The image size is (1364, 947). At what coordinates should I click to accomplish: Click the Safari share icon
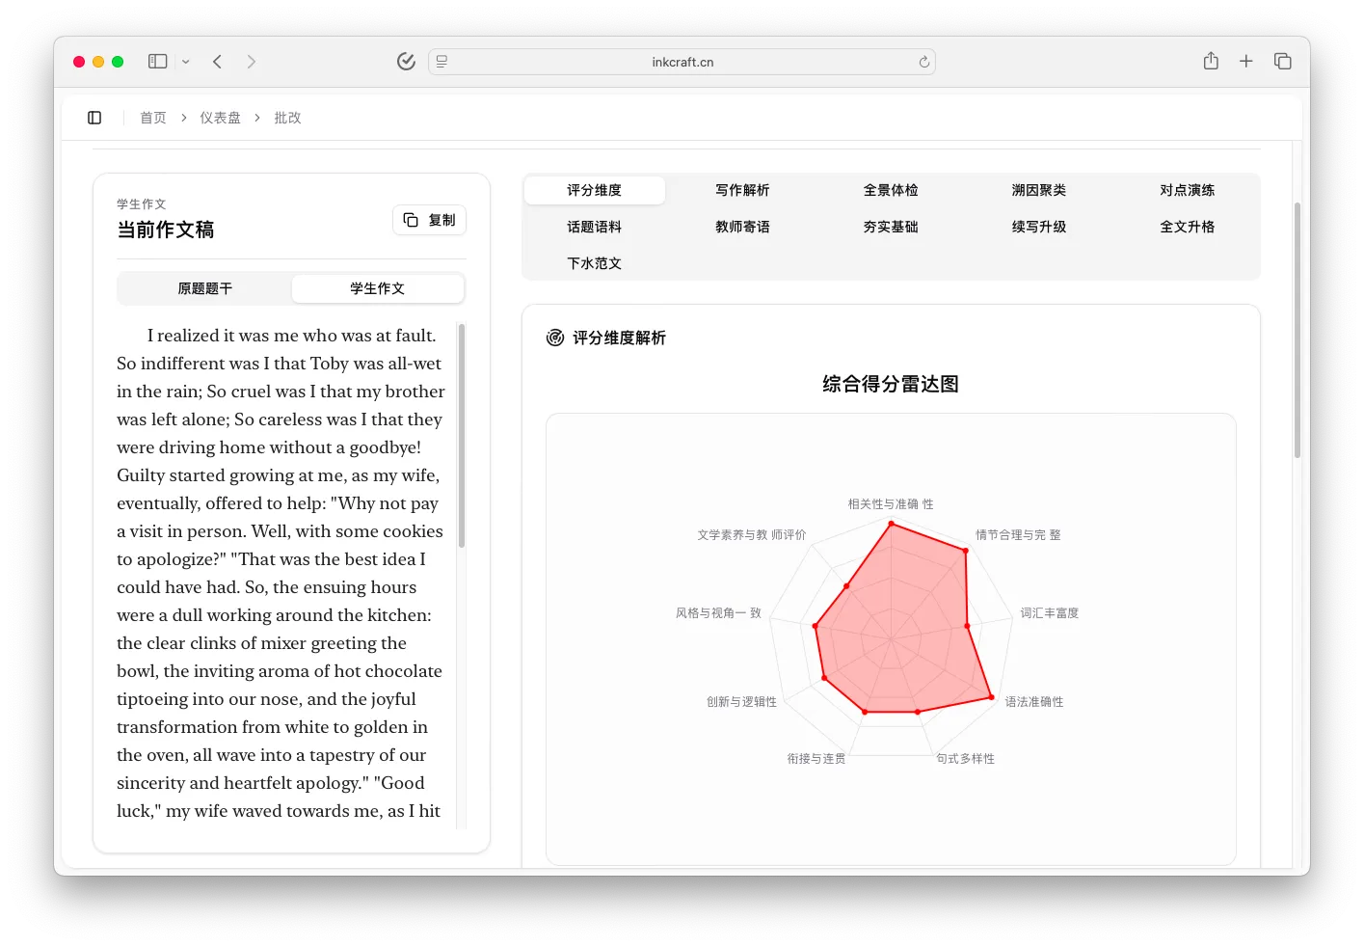(x=1211, y=61)
